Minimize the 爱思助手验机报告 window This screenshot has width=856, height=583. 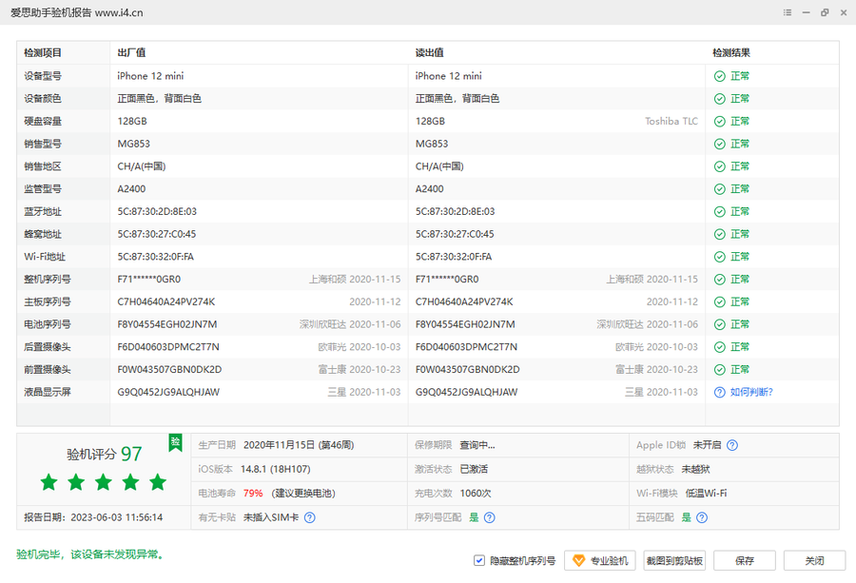point(806,12)
